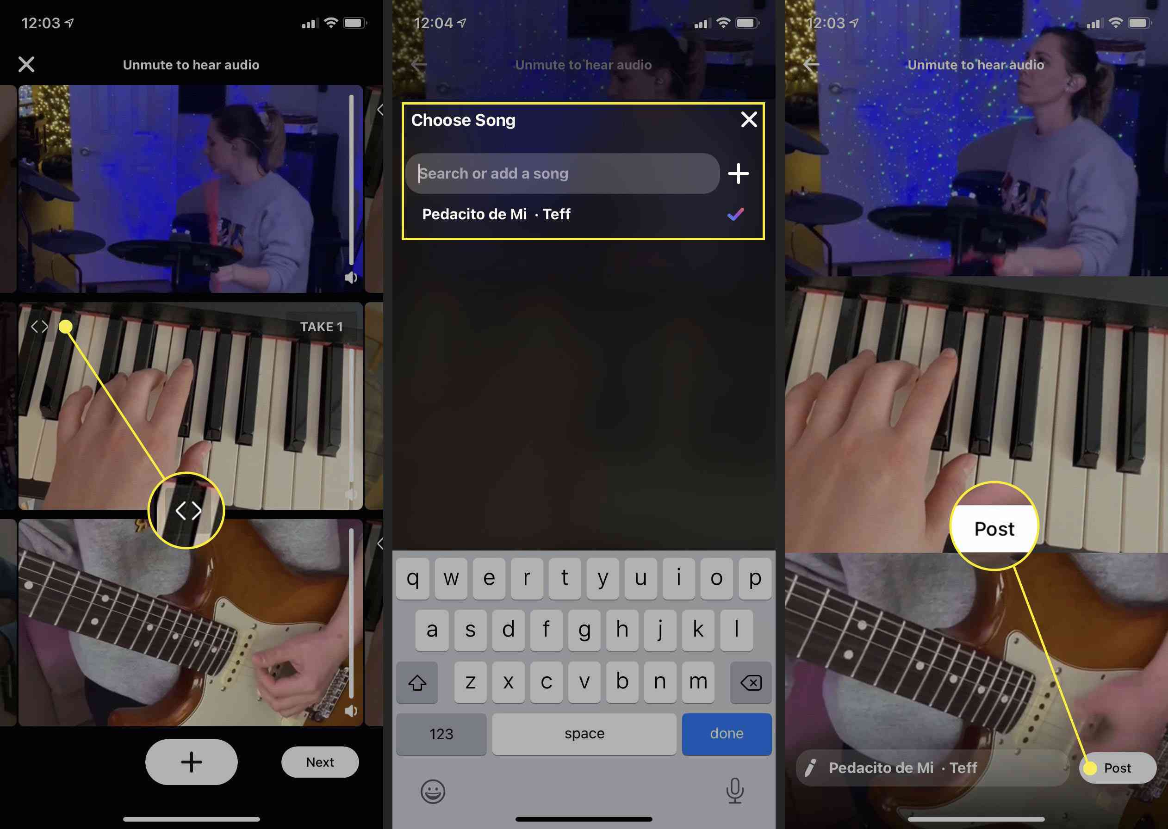Tap the audio mute icon on drums clip
The width and height of the screenshot is (1168, 829).
point(349,277)
